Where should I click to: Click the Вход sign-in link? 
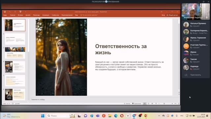point(163,15)
